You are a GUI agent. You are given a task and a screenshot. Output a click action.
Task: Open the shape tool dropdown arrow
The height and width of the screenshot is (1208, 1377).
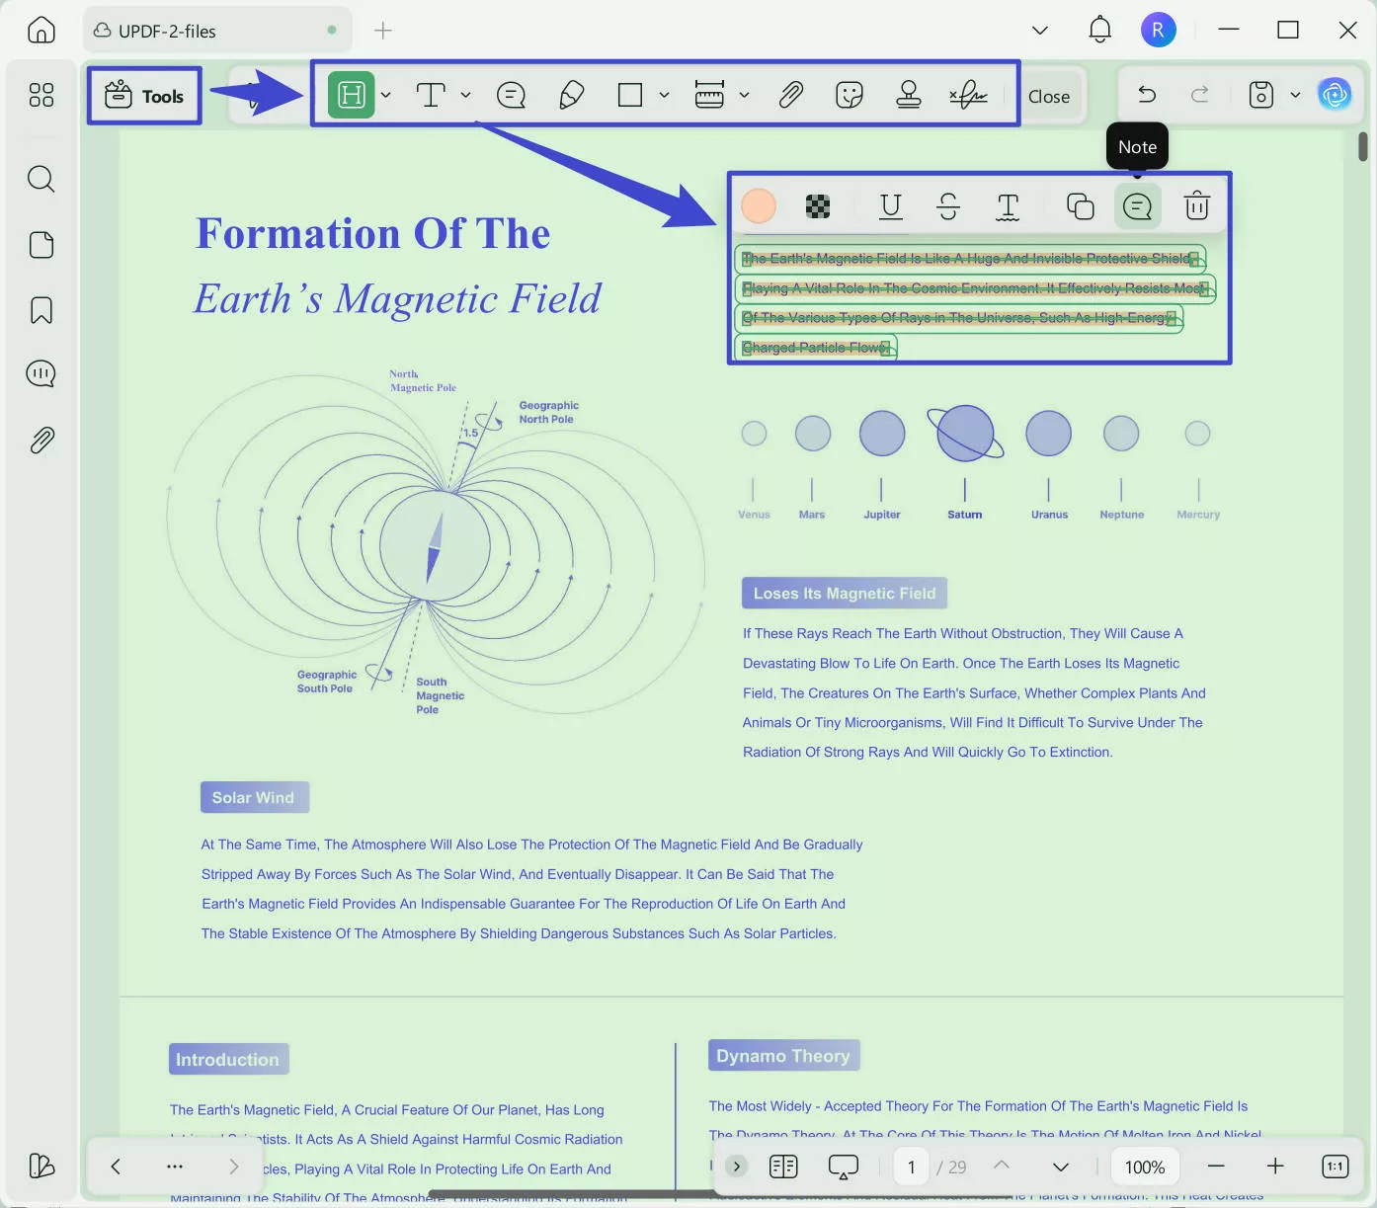664,95
